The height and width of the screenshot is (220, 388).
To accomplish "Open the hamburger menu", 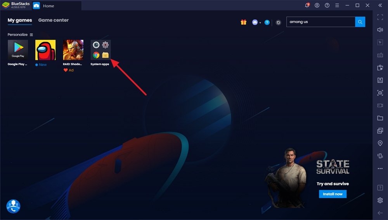I will pos(337,5).
